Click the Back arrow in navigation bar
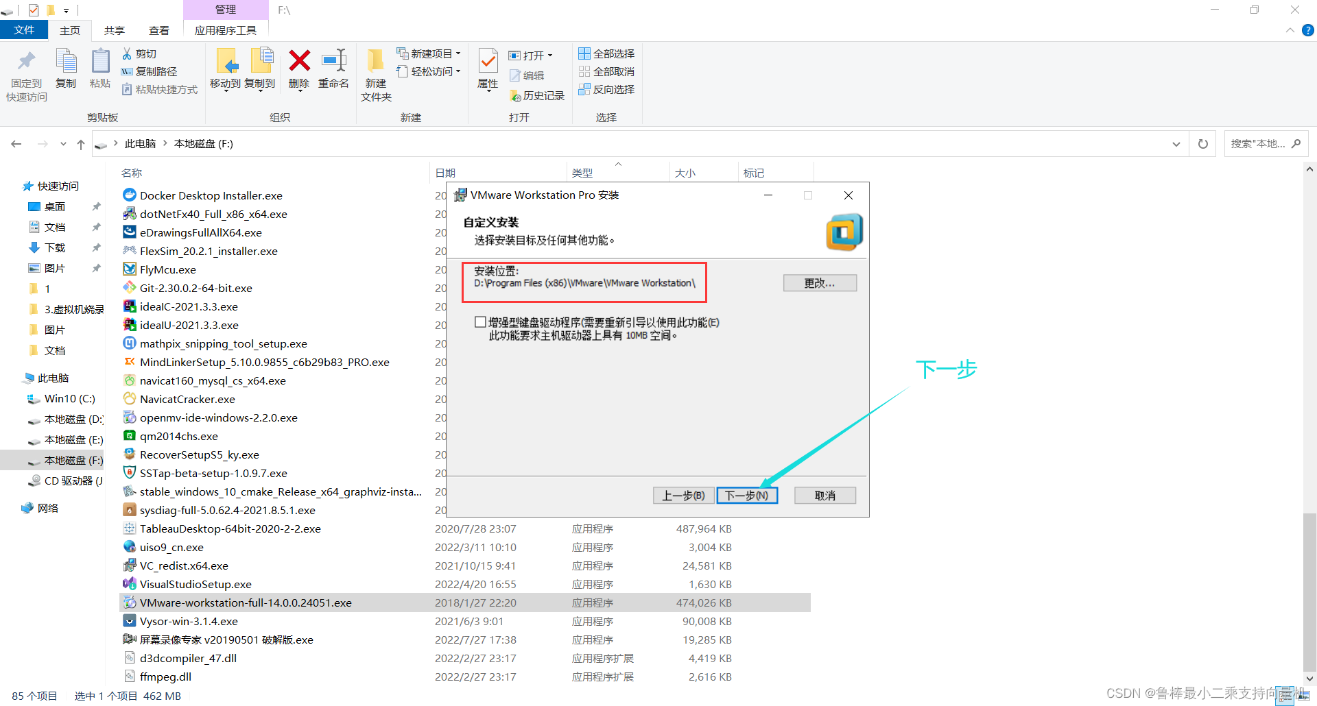This screenshot has width=1317, height=706. [x=16, y=144]
